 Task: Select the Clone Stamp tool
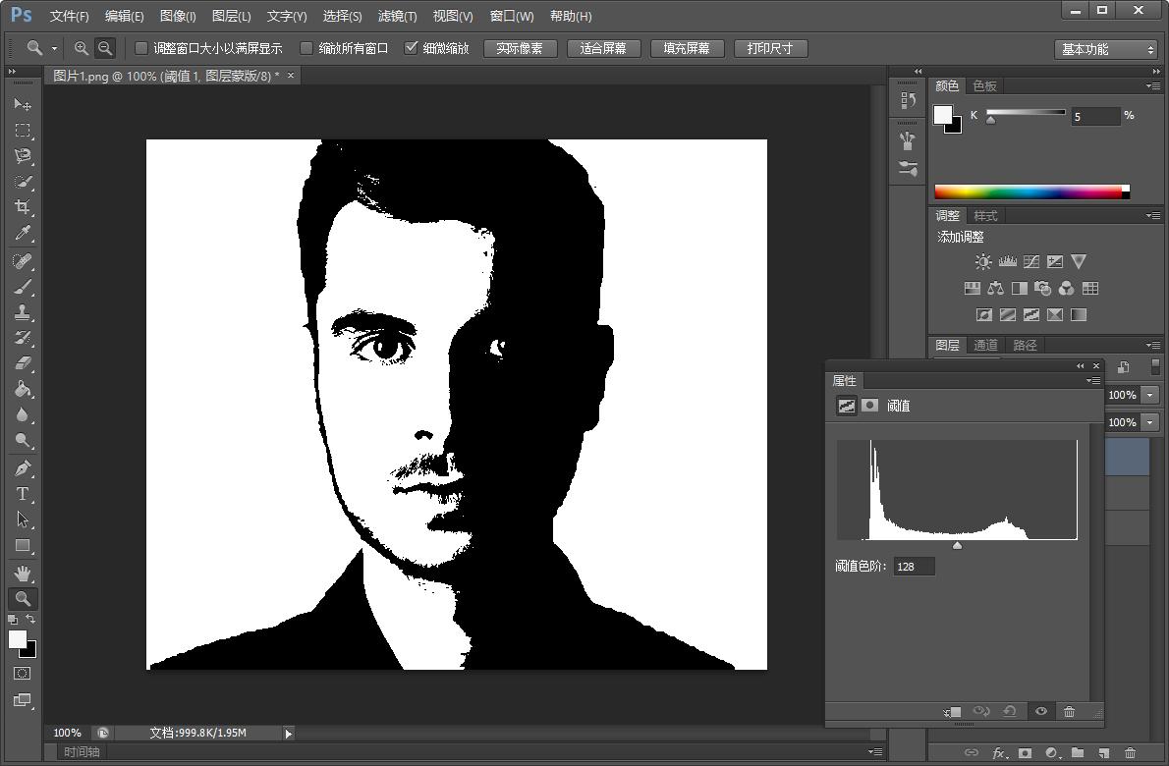(x=23, y=312)
